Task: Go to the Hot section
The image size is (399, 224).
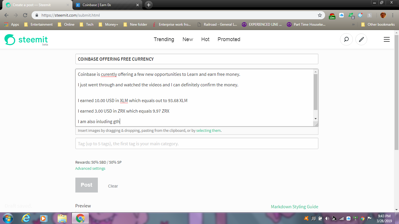Action: point(205,39)
